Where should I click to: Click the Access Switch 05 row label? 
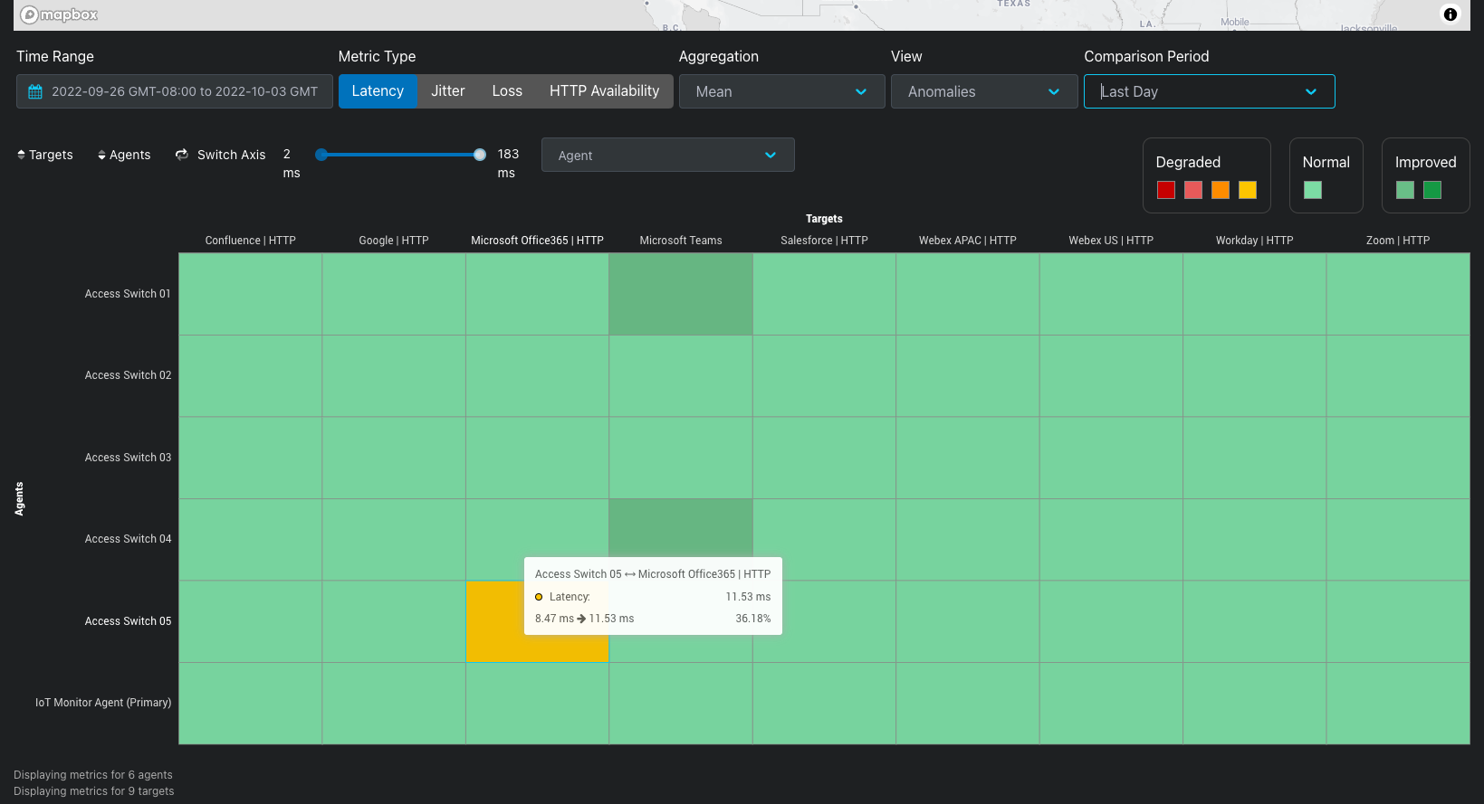128,621
